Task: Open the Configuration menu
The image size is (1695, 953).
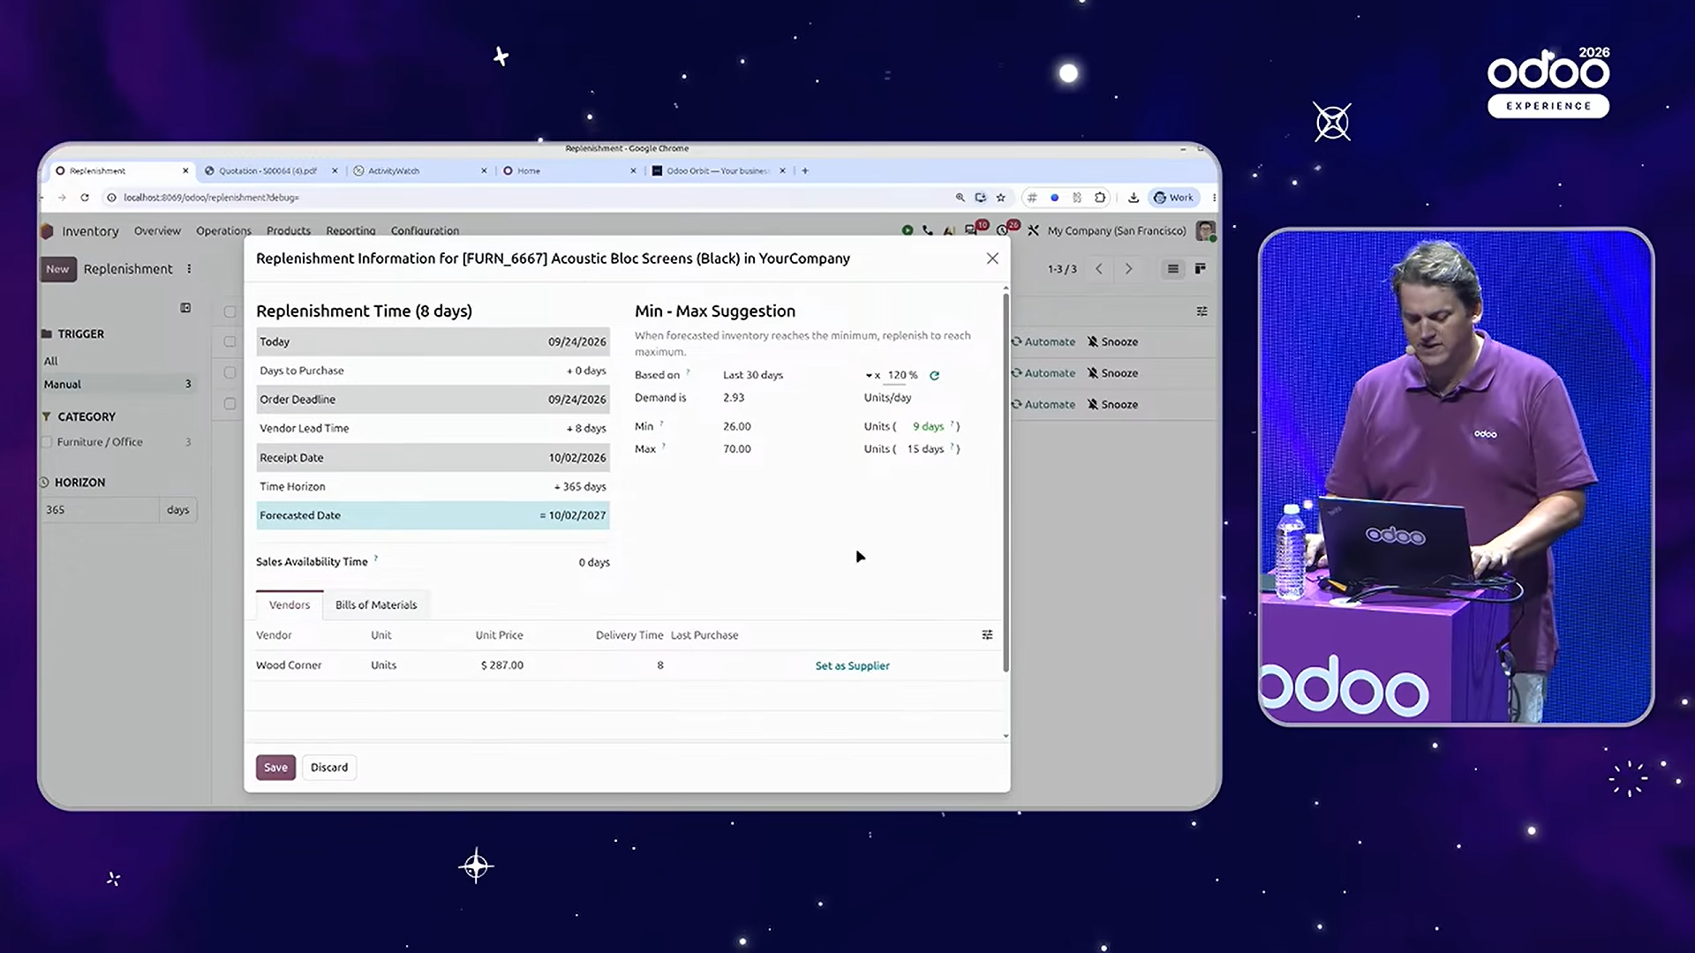Action: pyautogui.click(x=425, y=231)
